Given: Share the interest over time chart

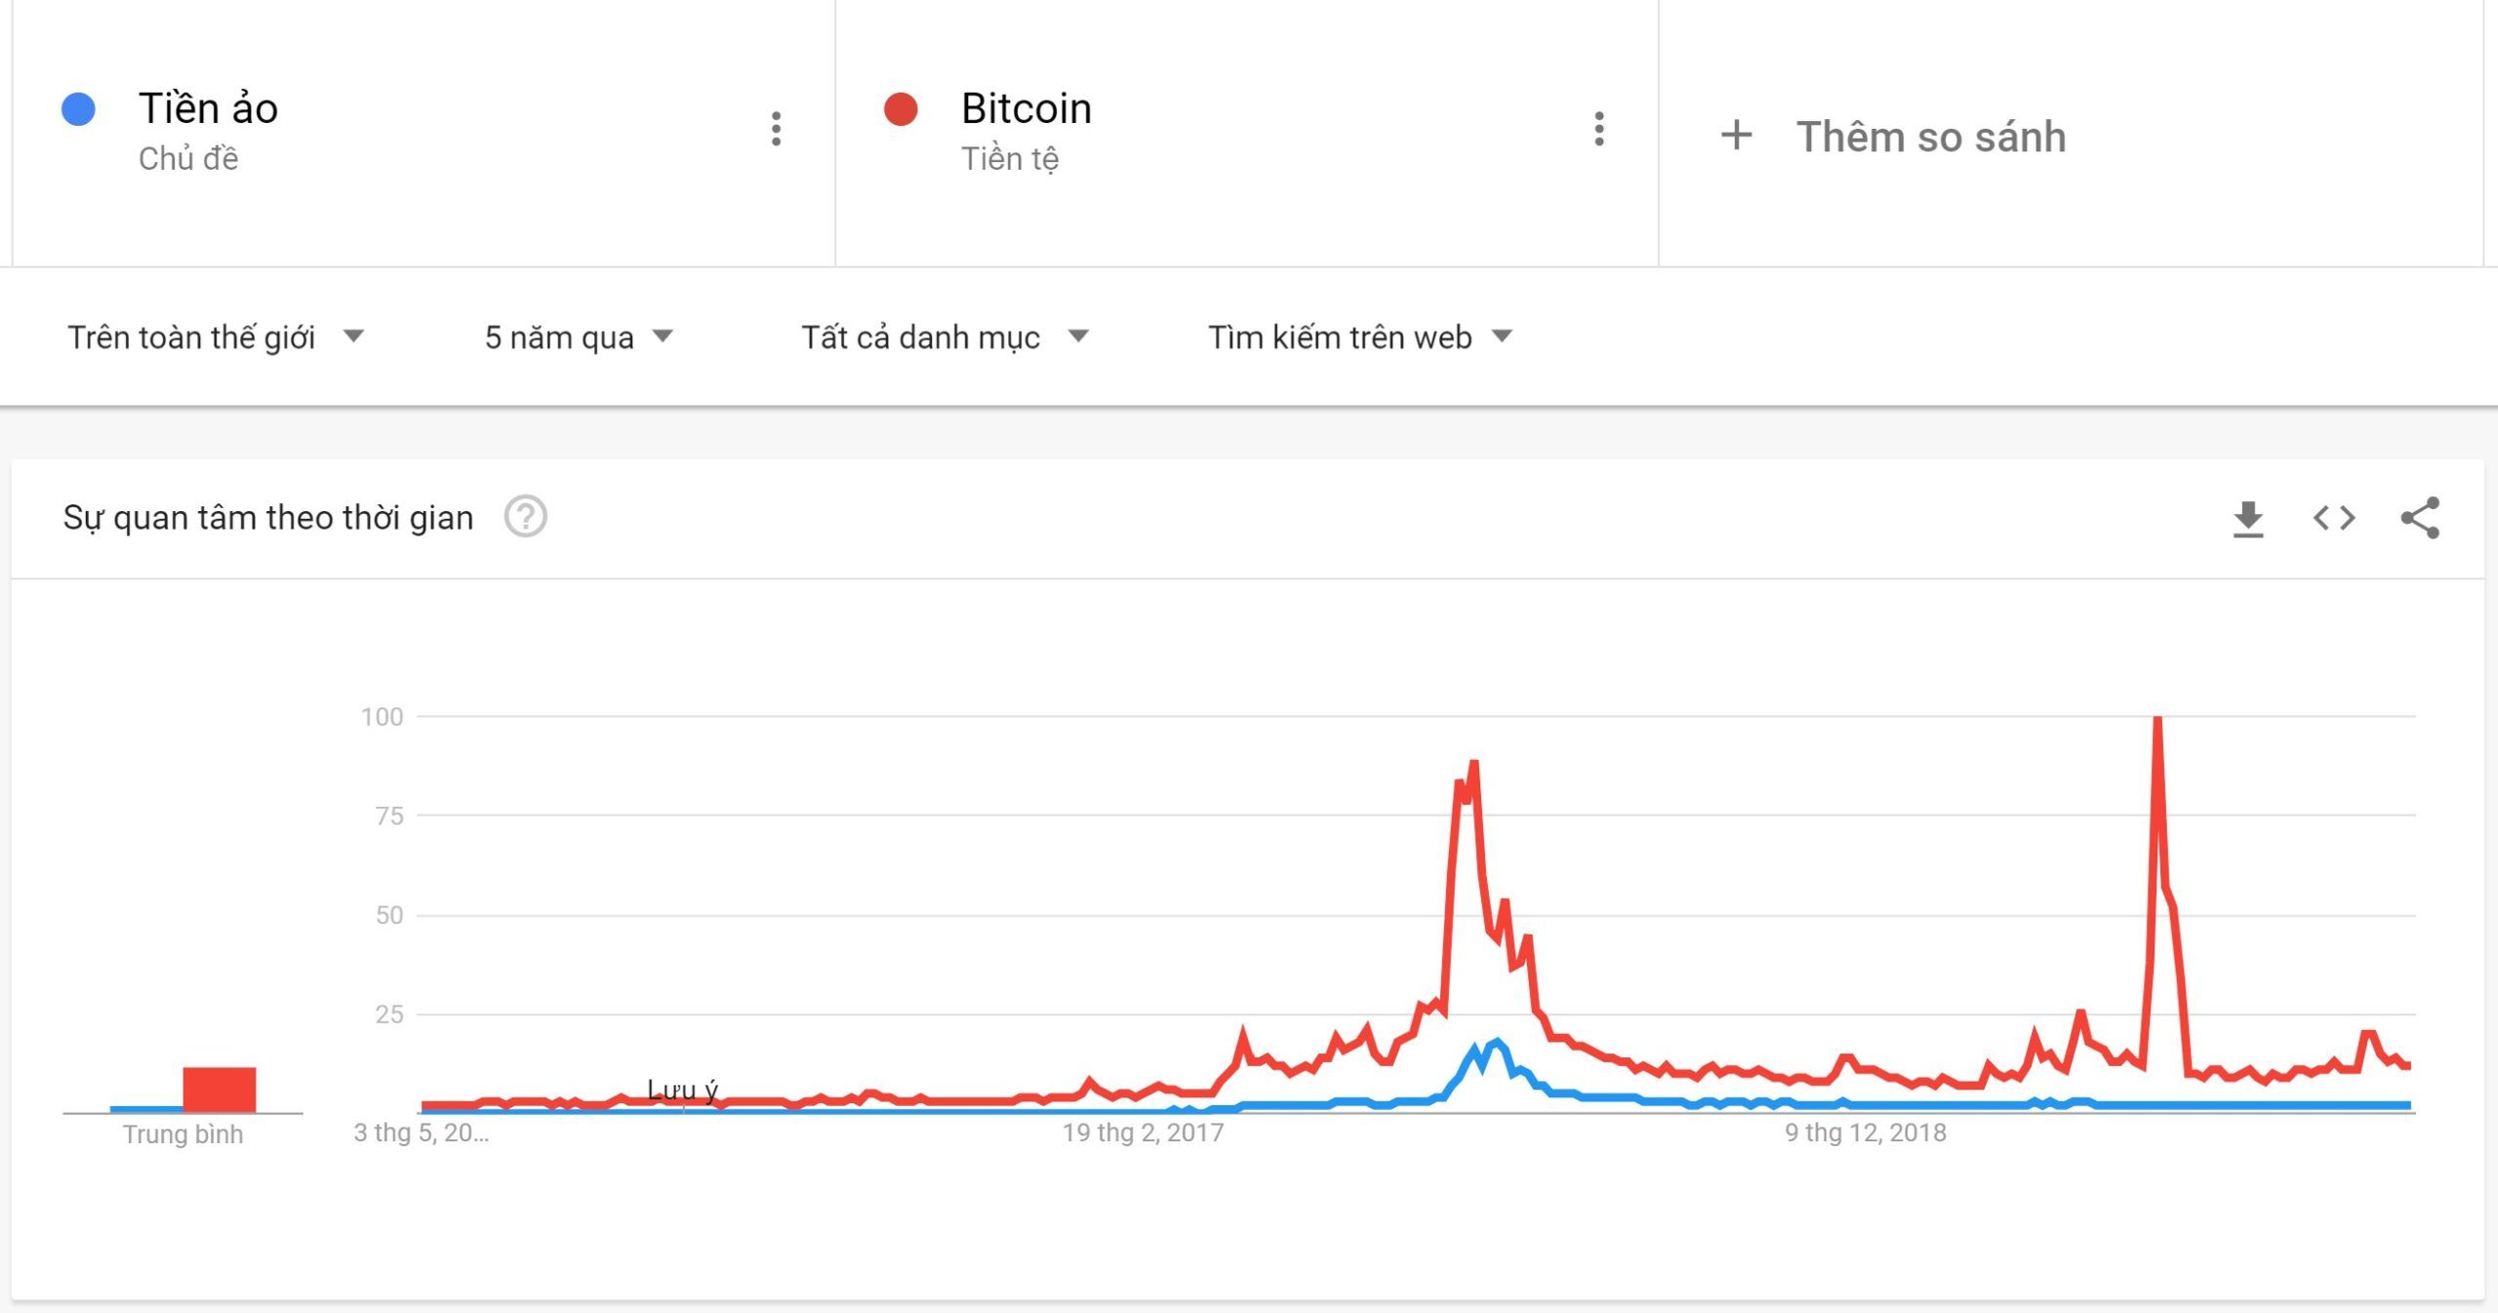Looking at the screenshot, I should click(2420, 518).
